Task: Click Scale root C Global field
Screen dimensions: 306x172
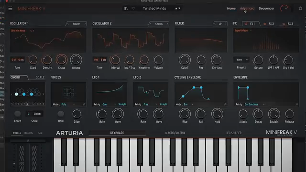Action: tap(34, 114)
